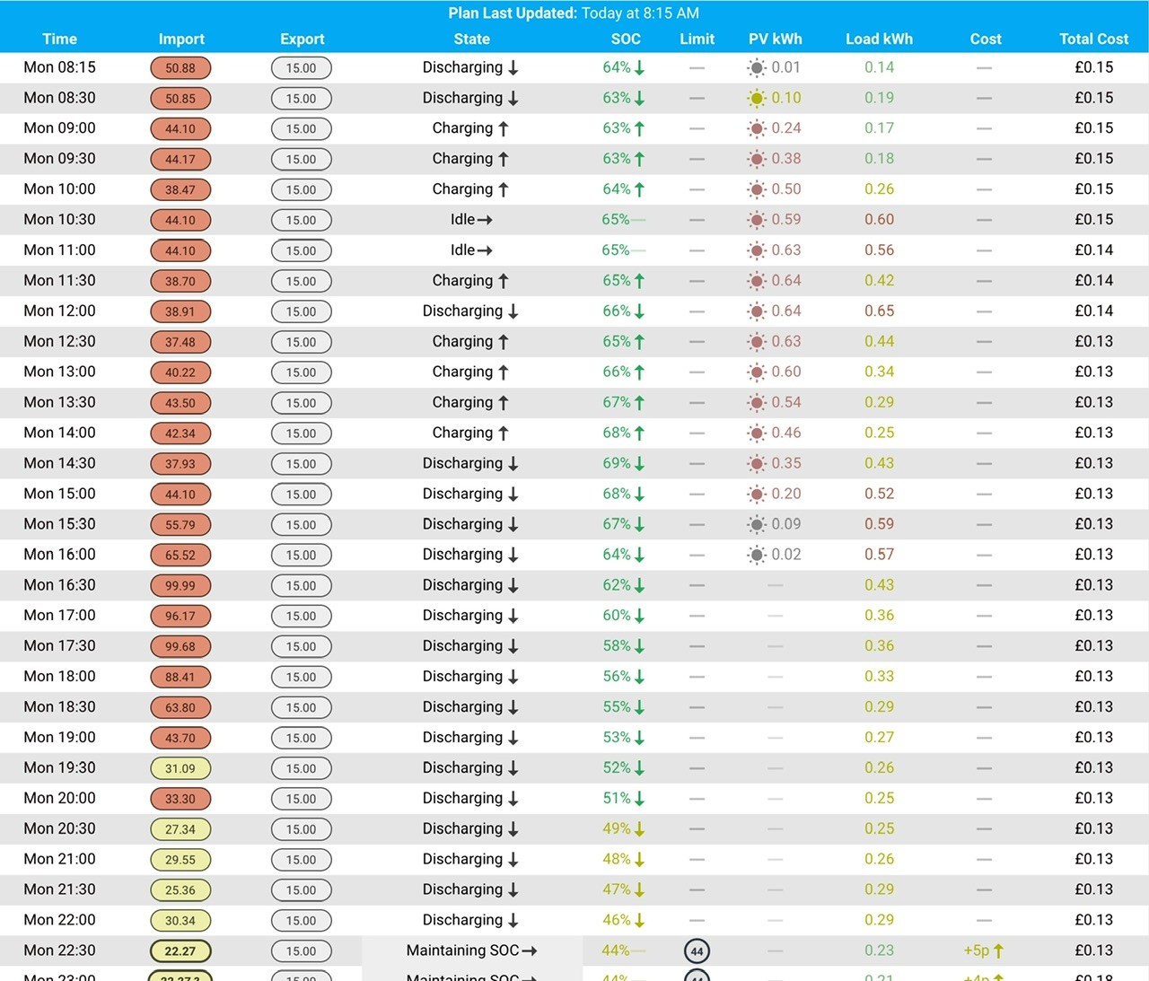Select the down arrow next to SOC 60%
This screenshot has height=981, width=1149.
[x=640, y=616]
